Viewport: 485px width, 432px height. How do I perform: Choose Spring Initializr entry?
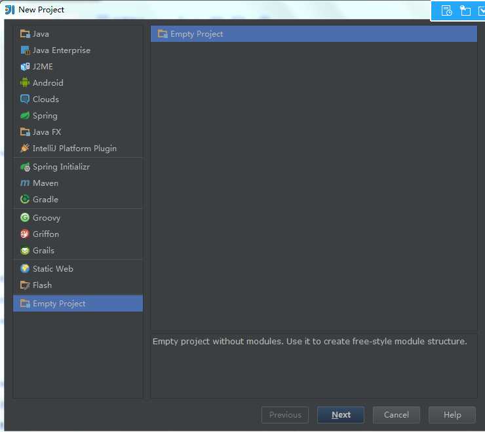click(x=78, y=167)
